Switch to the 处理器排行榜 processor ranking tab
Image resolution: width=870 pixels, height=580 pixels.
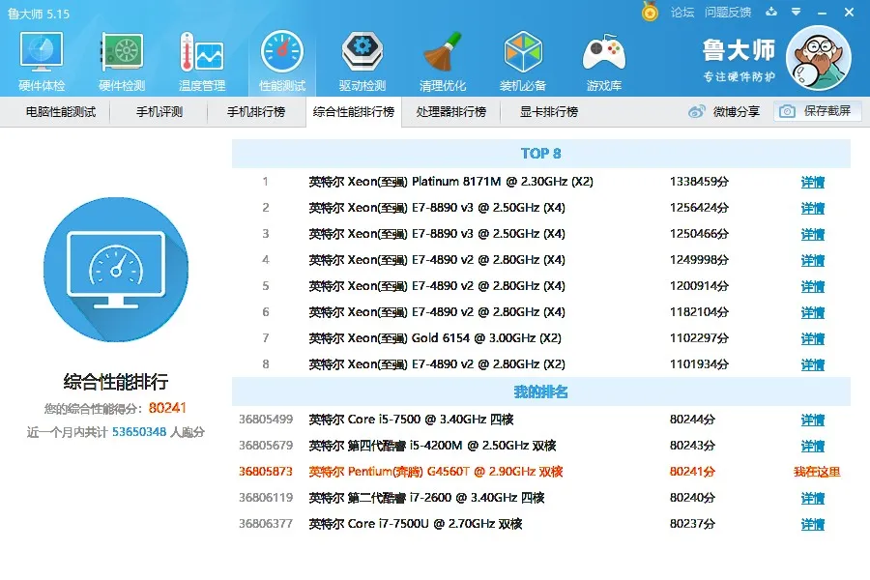[449, 111]
